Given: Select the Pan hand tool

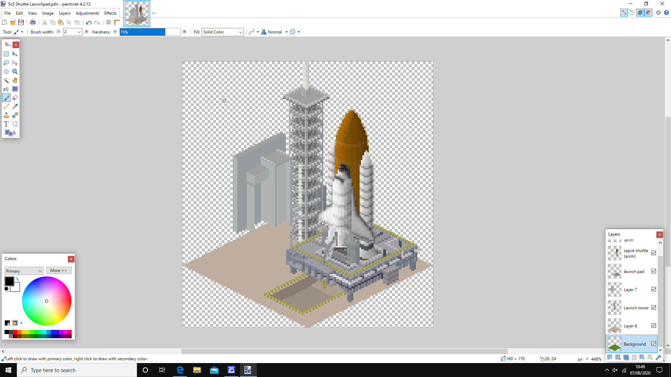Looking at the screenshot, I should 15,80.
